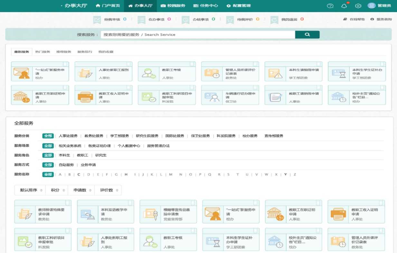397x253 pixels.
Task: Filter scenario by 个人数据中心
Action: point(129,146)
